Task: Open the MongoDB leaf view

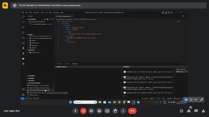Action: [x=23, y=48]
